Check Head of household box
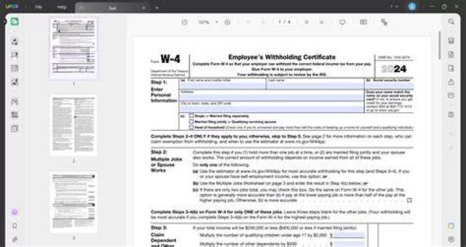Image resolution: width=466 pixels, height=247 pixels. click(192, 127)
